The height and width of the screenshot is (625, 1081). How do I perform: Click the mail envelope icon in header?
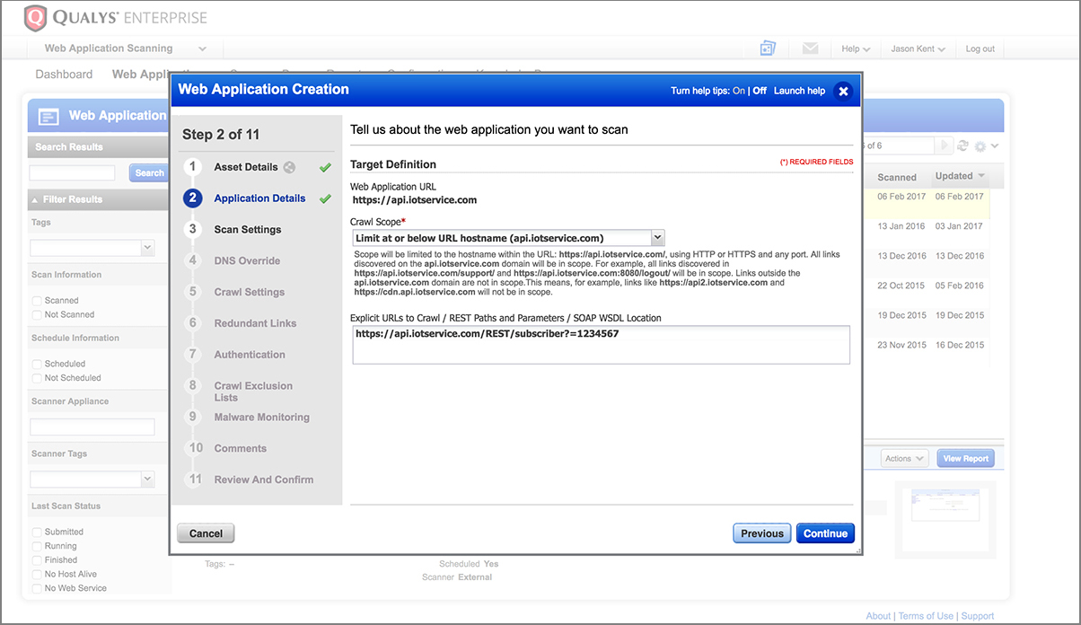tap(810, 48)
